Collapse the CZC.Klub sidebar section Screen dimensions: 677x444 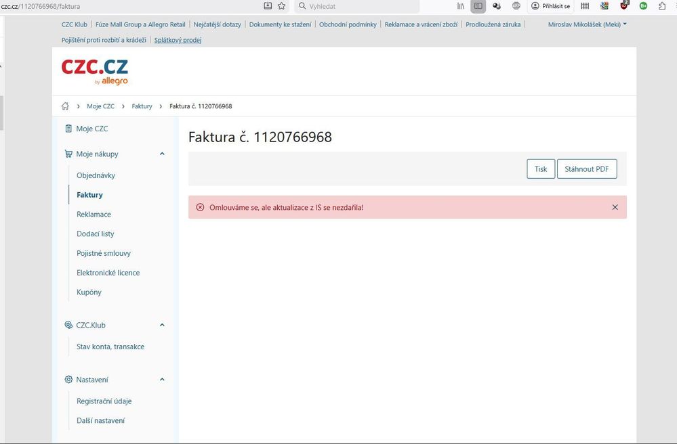[x=162, y=325]
